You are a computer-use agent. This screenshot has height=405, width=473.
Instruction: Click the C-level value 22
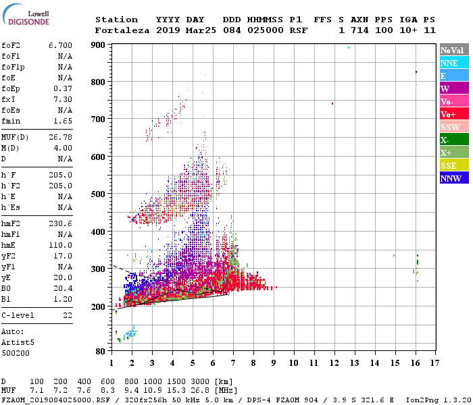68,315
